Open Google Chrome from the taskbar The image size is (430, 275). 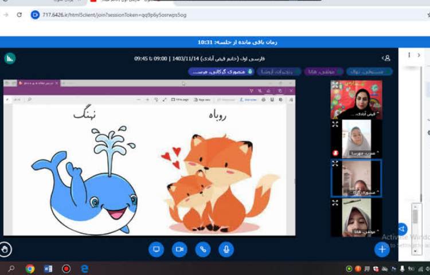coord(30,269)
